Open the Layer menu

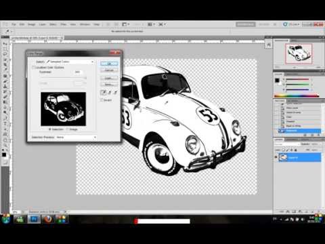43,24
